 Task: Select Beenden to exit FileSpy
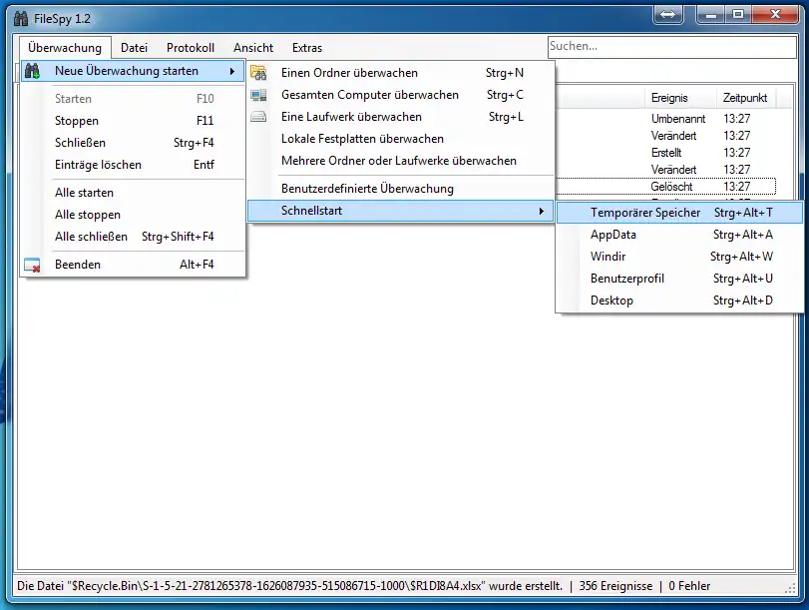[133, 265]
